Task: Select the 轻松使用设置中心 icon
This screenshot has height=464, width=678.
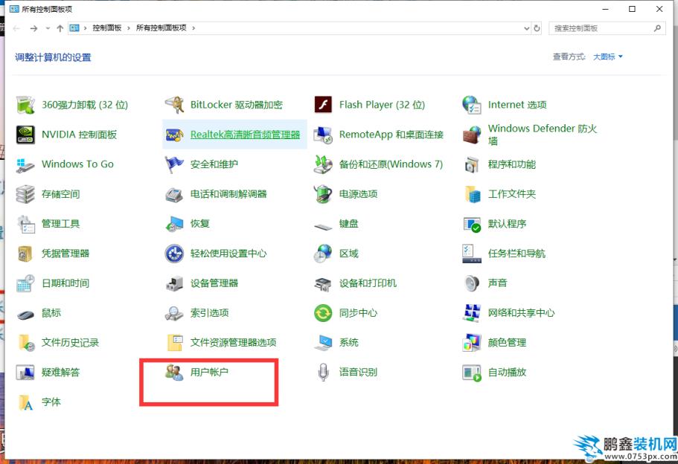Action: 175,254
